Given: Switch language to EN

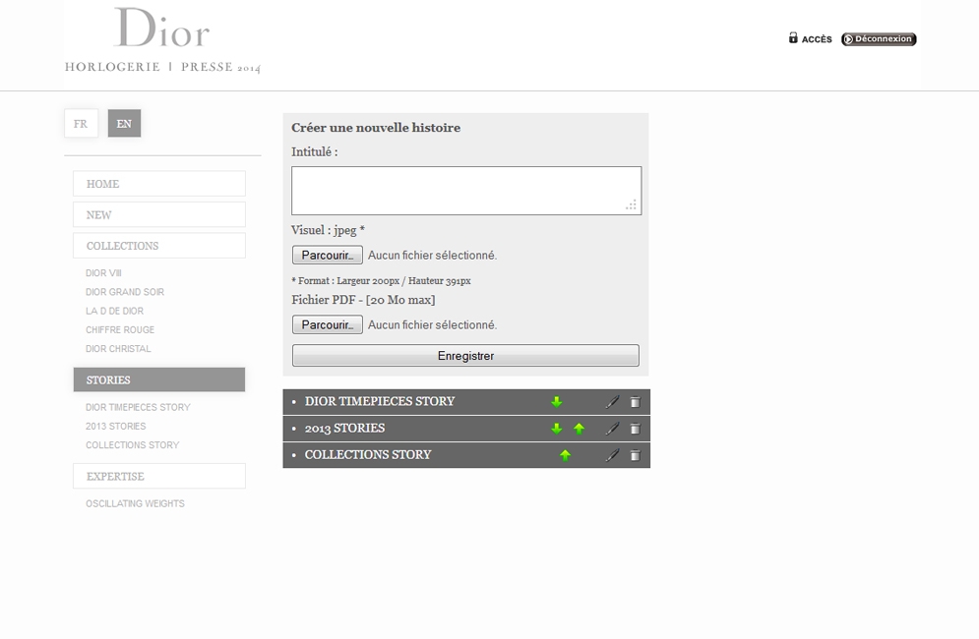Looking at the screenshot, I should click(124, 124).
